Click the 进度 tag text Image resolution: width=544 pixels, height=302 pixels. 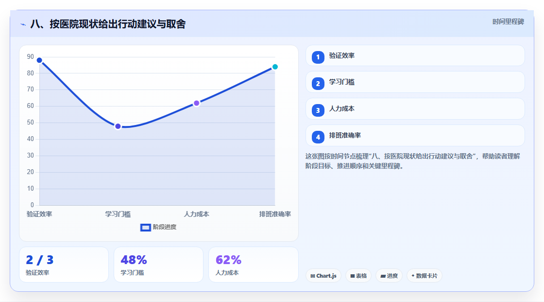pyautogui.click(x=392, y=276)
